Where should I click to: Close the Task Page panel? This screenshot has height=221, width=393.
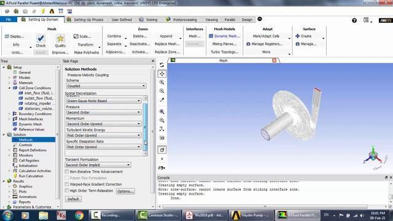153,61
